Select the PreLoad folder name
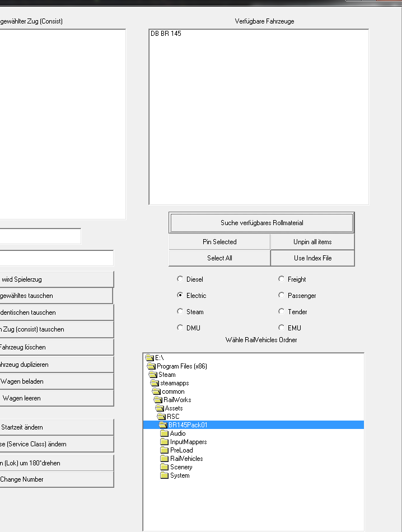The height and width of the screenshot is (532, 402). point(181,450)
